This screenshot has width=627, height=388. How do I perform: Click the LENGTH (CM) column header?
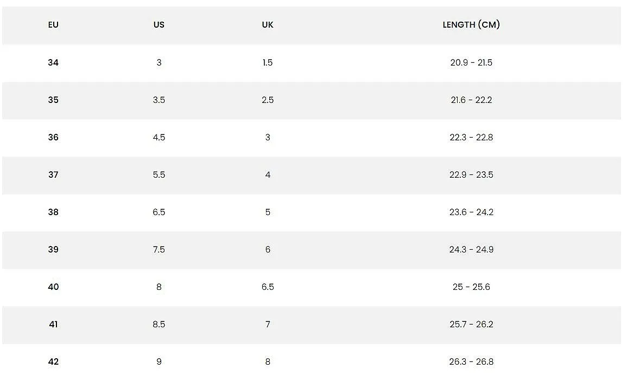pos(471,25)
